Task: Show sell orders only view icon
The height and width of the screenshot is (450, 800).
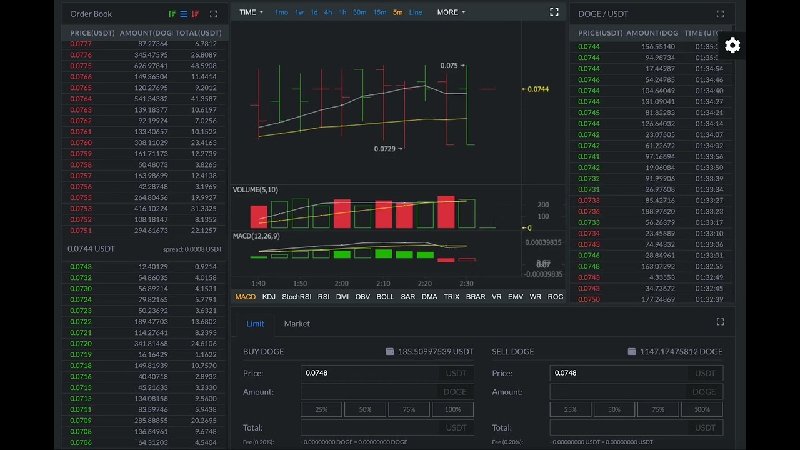Action: 196,14
